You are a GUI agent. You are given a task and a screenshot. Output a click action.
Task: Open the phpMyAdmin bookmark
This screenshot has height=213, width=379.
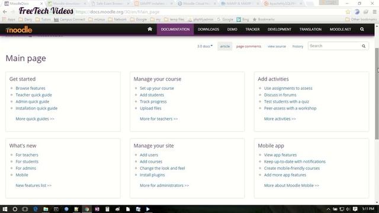pyautogui.click(x=201, y=20)
